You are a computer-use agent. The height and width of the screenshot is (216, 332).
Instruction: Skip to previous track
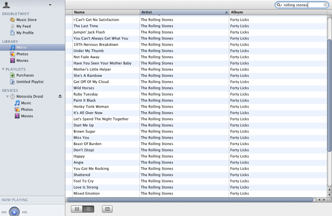tap(4, 212)
